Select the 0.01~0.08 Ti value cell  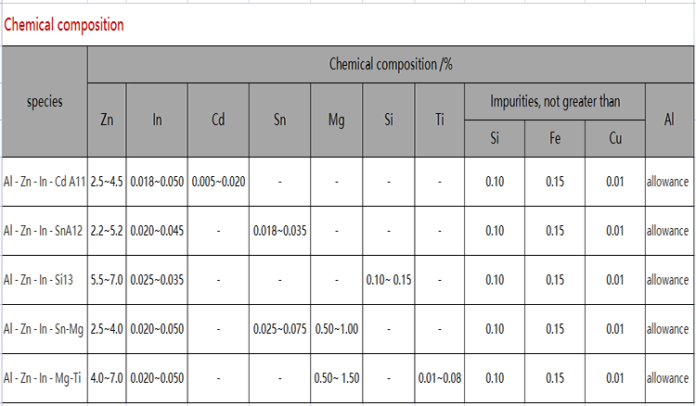tap(439, 377)
